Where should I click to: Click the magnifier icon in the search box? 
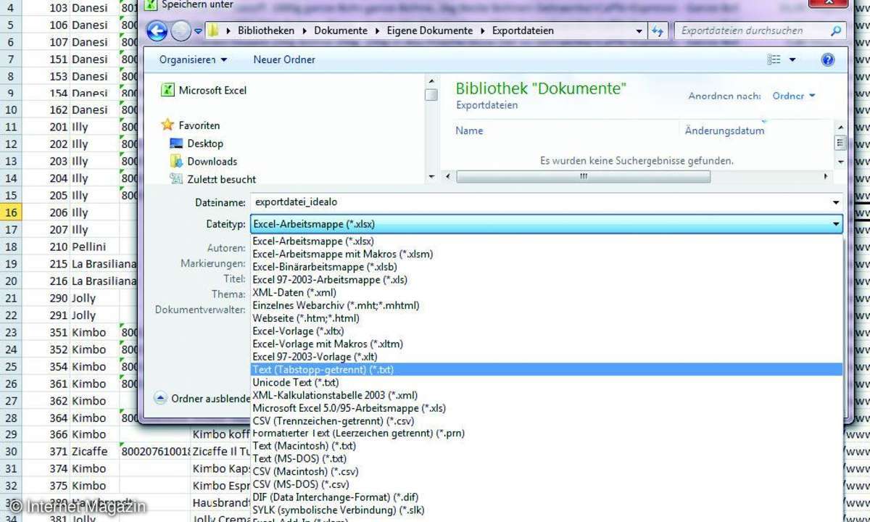click(836, 31)
